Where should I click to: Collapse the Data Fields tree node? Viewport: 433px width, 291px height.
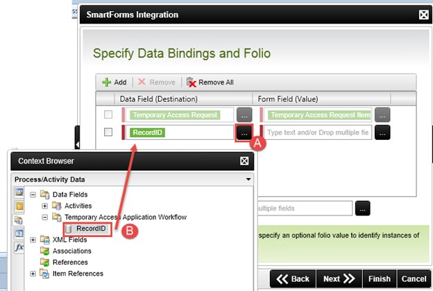(x=33, y=195)
